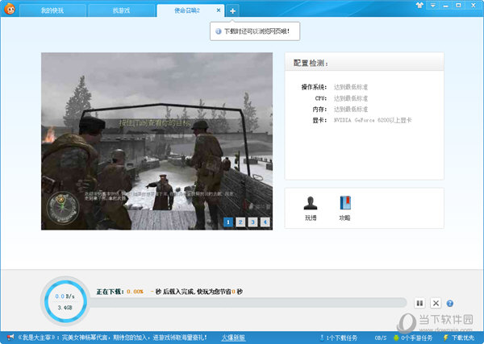Switch to the 我的快玩 tab

tap(52, 10)
